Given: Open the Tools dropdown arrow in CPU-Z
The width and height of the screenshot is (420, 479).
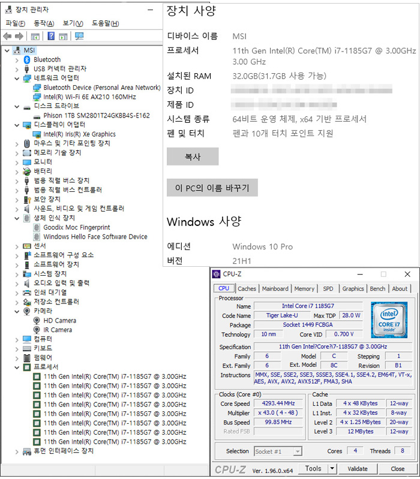Looking at the screenshot, I should click(332, 468).
